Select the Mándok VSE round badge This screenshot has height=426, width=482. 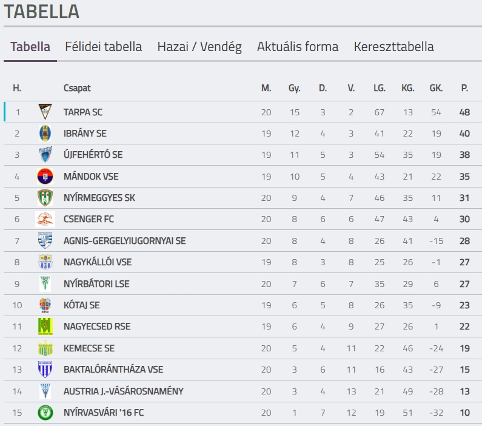[x=45, y=176]
